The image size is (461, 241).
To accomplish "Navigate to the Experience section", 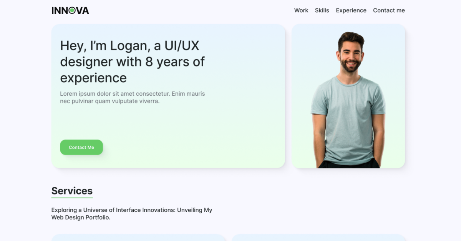I will point(351,10).
